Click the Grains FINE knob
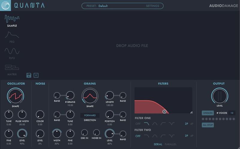Screen dimensions: 240x149 click(x=70, y=134)
